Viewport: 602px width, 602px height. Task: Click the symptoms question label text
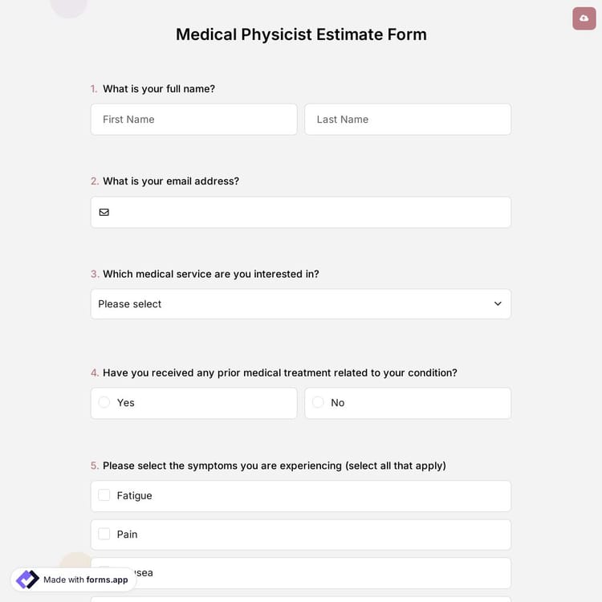click(274, 466)
